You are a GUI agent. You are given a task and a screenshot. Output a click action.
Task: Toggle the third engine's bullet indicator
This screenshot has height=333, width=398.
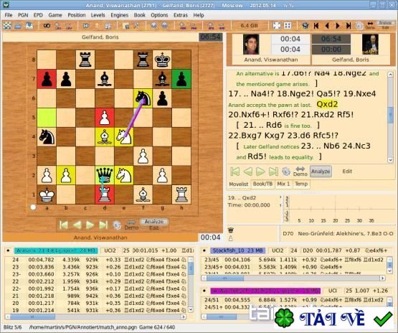point(204,291)
